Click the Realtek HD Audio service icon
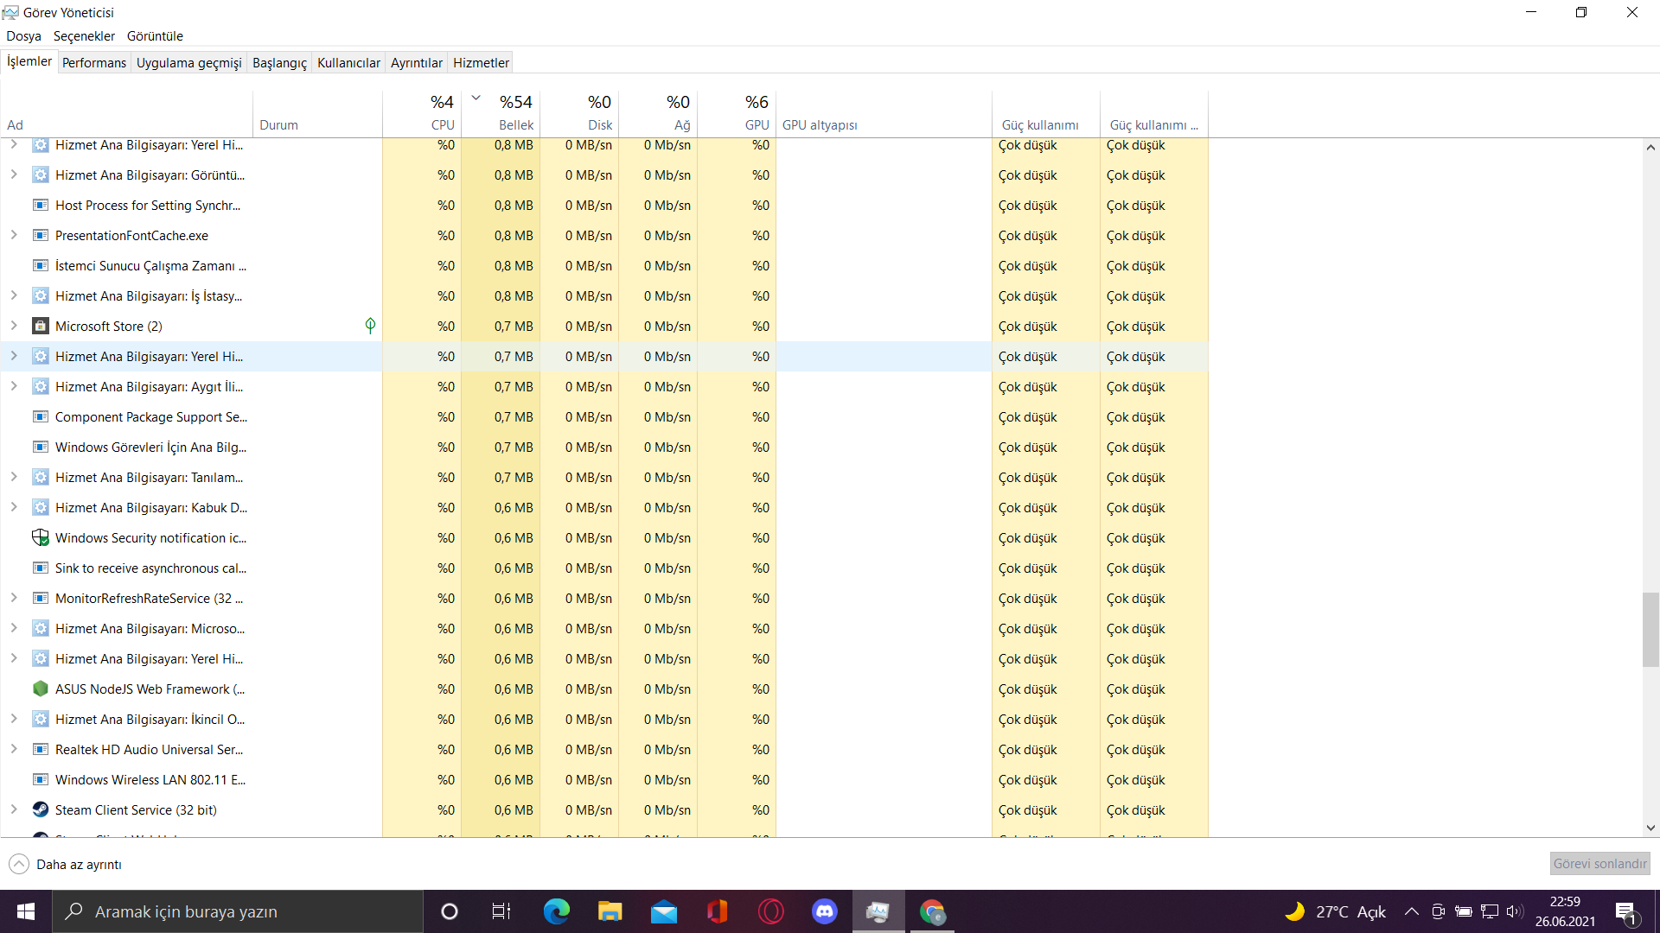The height and width of the screenshot is (933, 1660). pyautogui.click(x=40, y=749)
